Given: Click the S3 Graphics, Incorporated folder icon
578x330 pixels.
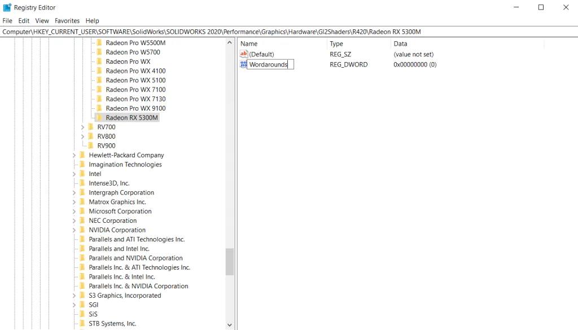Looking at the screenshot, I should (82, 296).
